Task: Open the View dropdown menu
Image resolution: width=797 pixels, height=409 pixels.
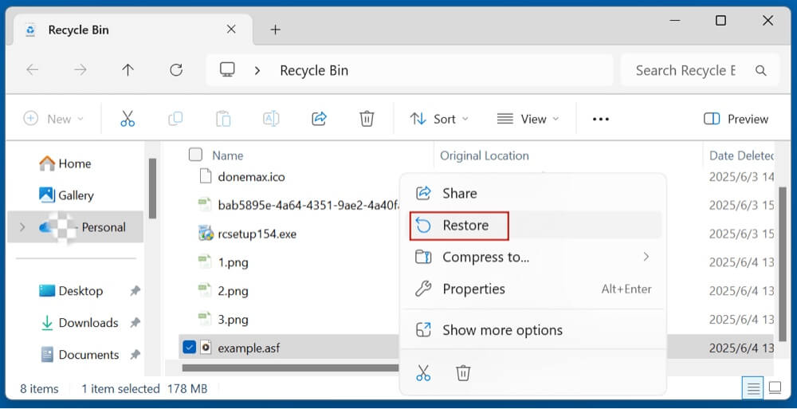Action: (x=528, y=119)
